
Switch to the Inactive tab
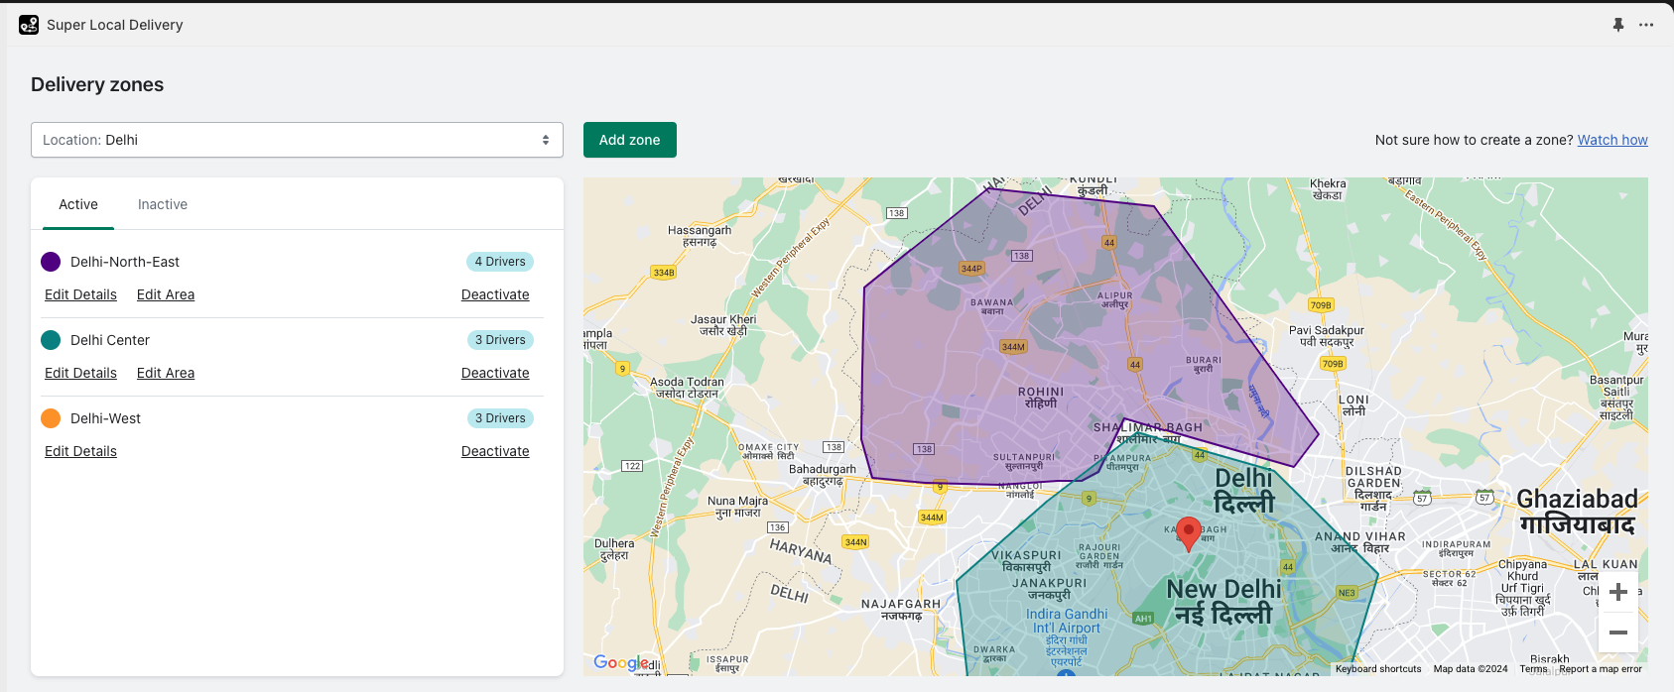[163, 204]
